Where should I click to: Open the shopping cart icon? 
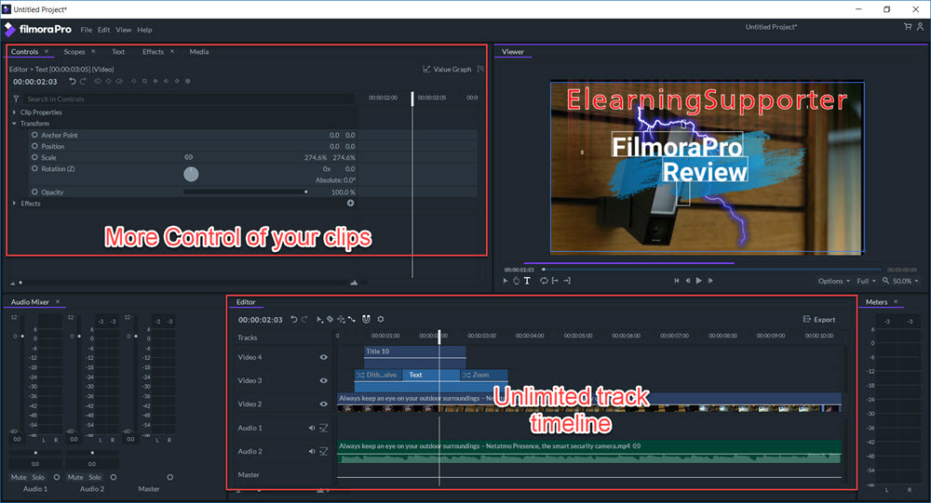tap(908, 27)
